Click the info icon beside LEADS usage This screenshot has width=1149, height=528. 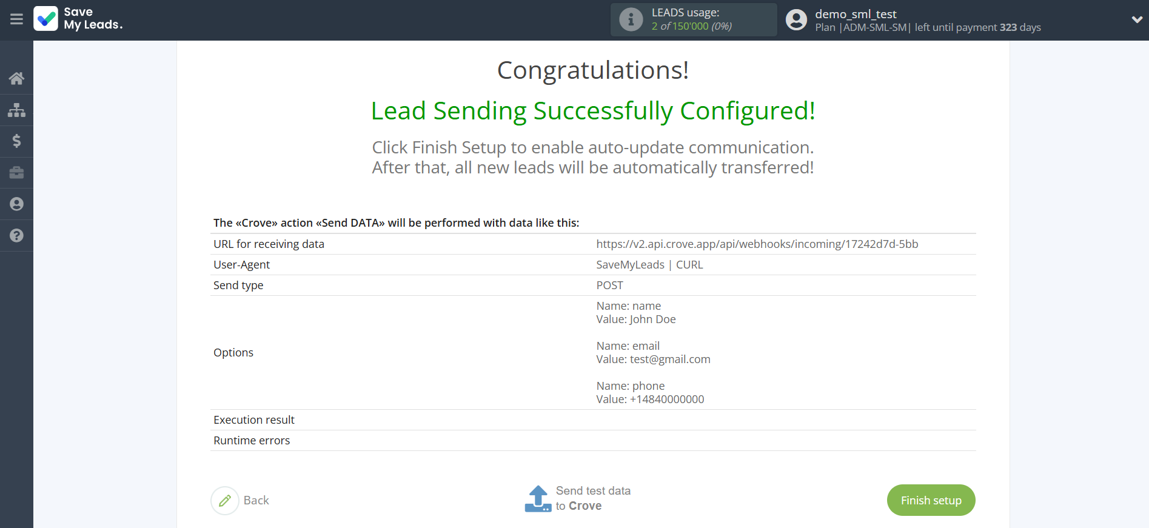click(x=631, y=19)
